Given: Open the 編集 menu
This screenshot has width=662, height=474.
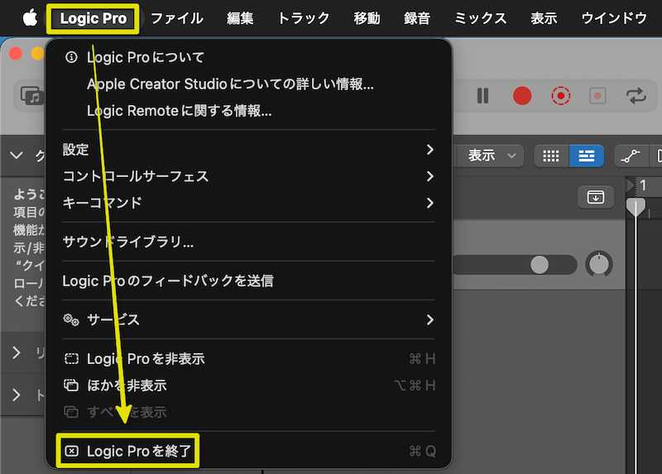Looking at the screenshot, I should pos(240,18).
